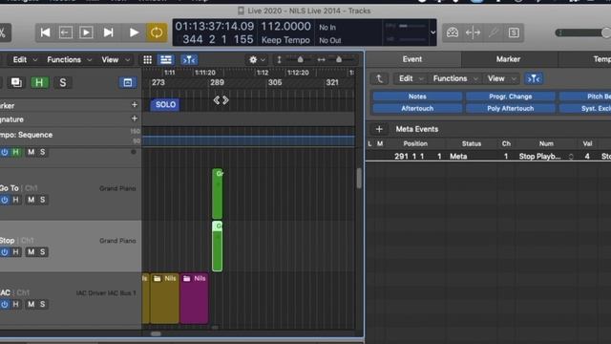Toggle Notes event filter
This screenshot has width=611, height=344.
point(417,97)
